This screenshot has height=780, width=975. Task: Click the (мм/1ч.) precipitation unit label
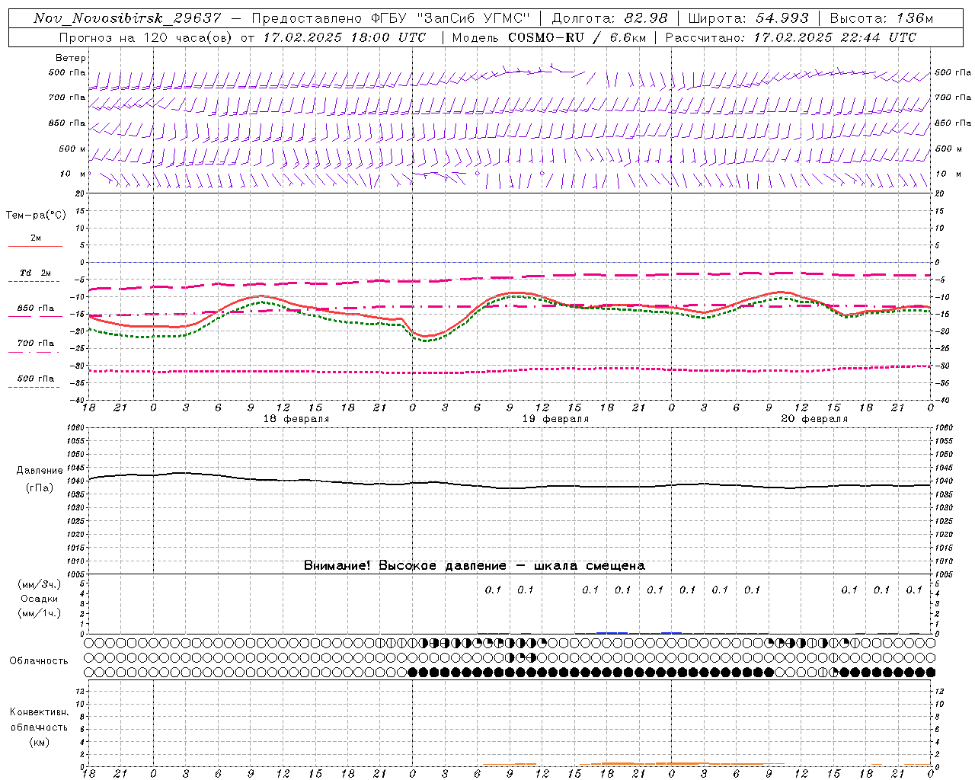coord(40,613)
